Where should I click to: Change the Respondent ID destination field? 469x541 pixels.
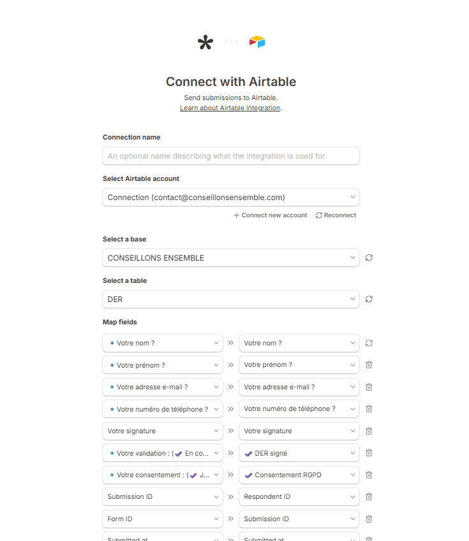[299, 497]
